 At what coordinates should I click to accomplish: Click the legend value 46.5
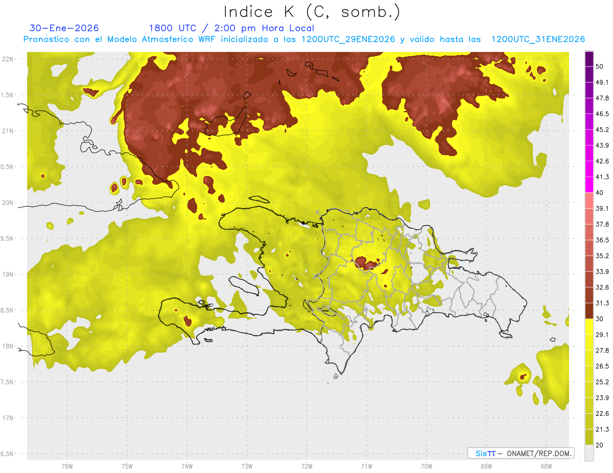[x=602, y=114]
